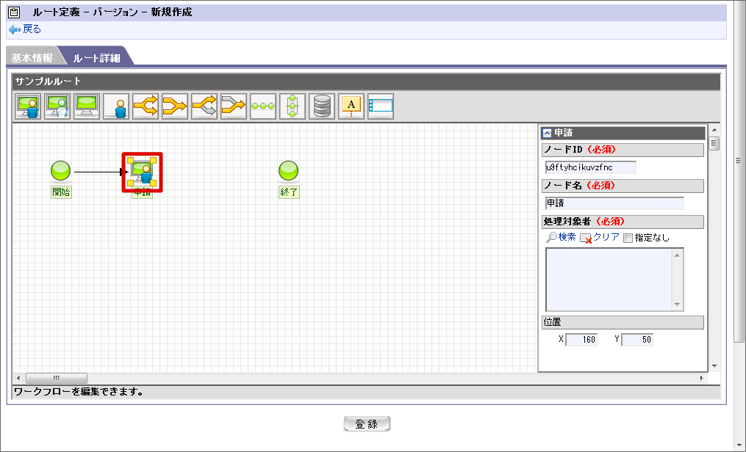Image resolution: width=746 pixels, height=452 pixels.
Task: Click the 処理対象者 list scroll-up arrow
Action: tap(677, 255)
